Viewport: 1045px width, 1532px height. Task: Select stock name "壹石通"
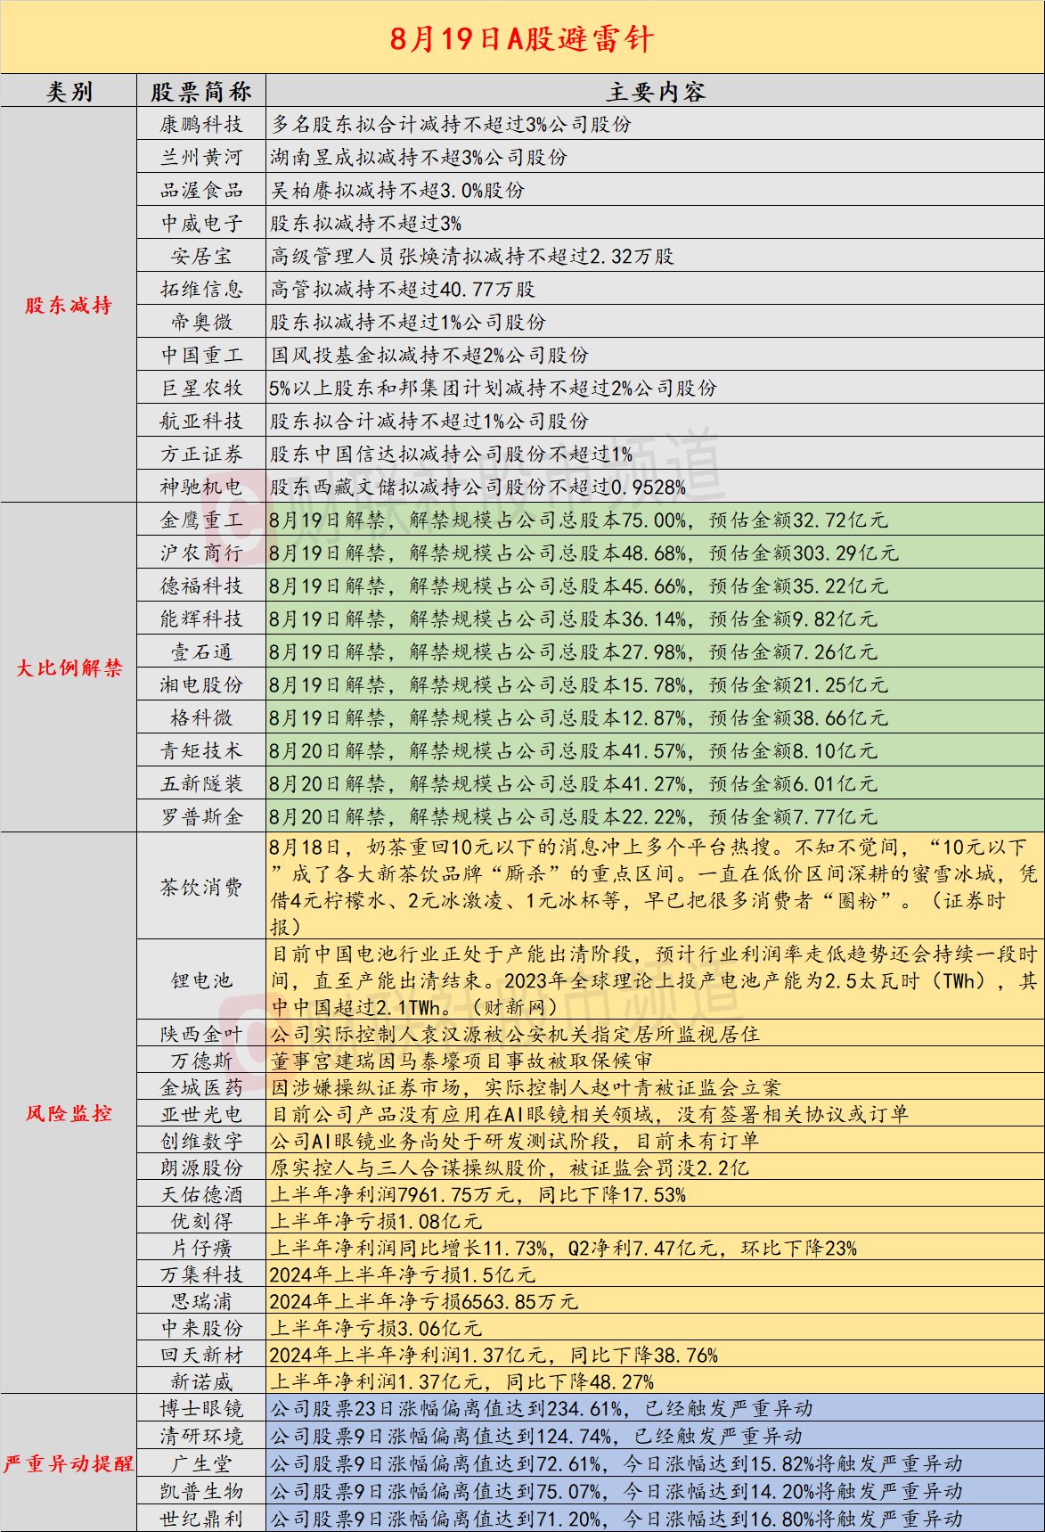tap(201, 651)
